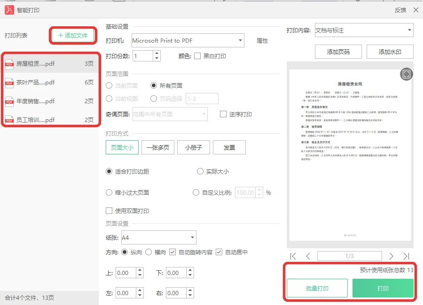
Task: Select 年度销售....pdf in print list
Action: point(49,101)
